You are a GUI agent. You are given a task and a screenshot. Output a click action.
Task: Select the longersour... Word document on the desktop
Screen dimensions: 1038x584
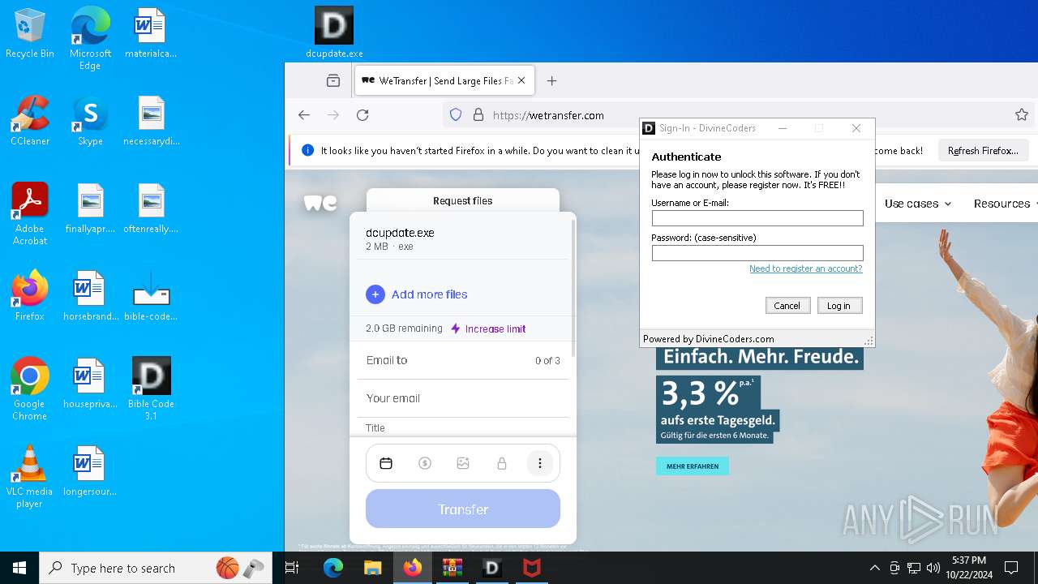pos(90,470)
